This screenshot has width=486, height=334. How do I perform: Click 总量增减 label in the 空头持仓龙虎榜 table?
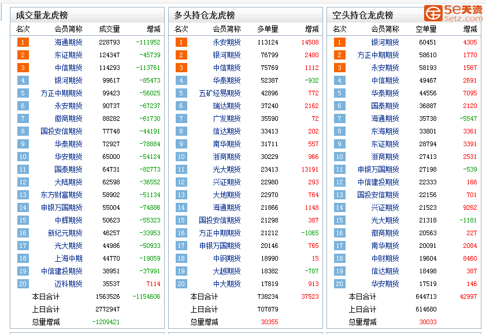tap(362, 322)
